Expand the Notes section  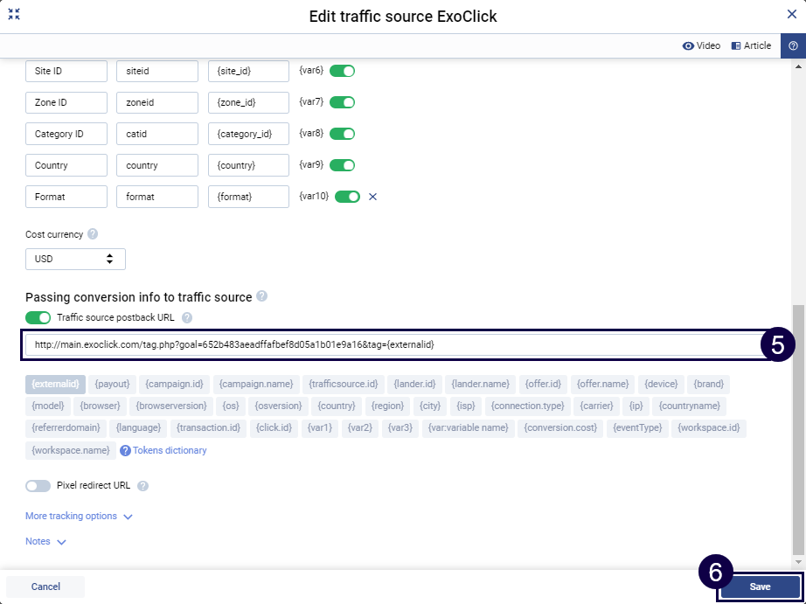pyautogui.click(x=39, y=541)
